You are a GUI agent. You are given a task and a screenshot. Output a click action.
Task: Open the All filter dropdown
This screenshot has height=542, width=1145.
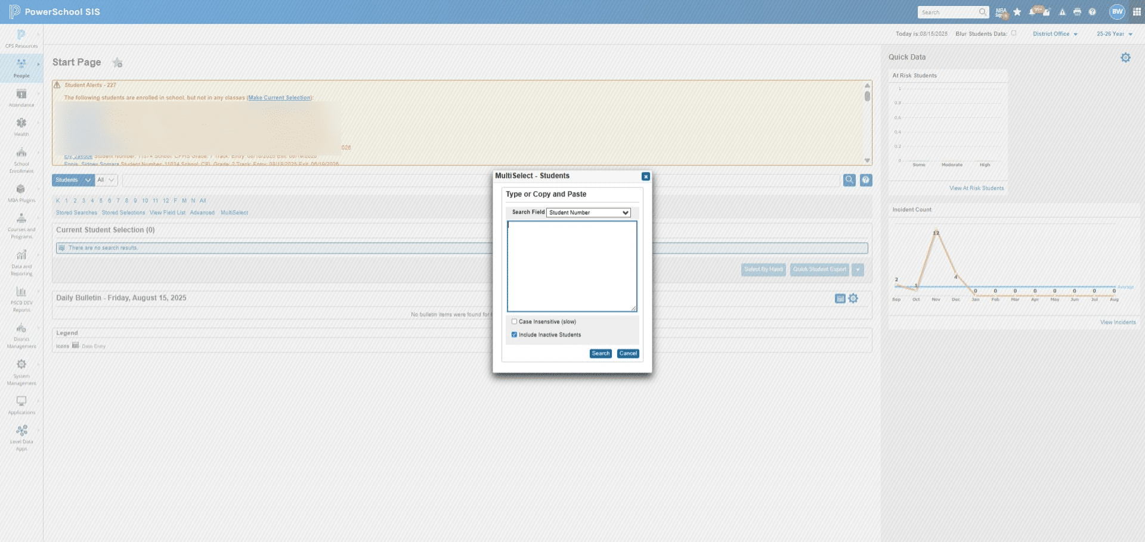pos(106,180)
